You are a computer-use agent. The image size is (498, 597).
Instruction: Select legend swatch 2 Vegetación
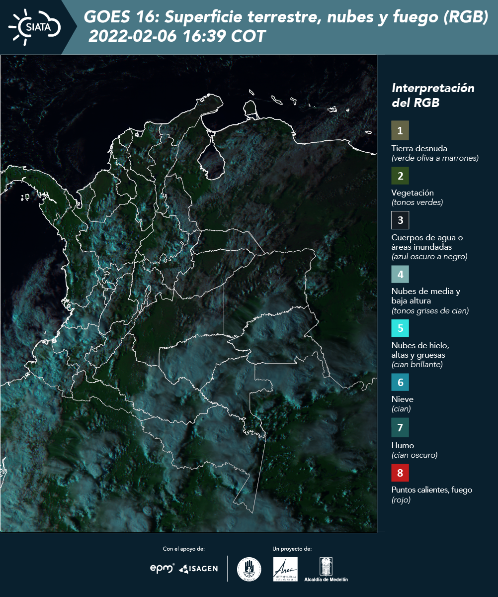click(400, 176)
